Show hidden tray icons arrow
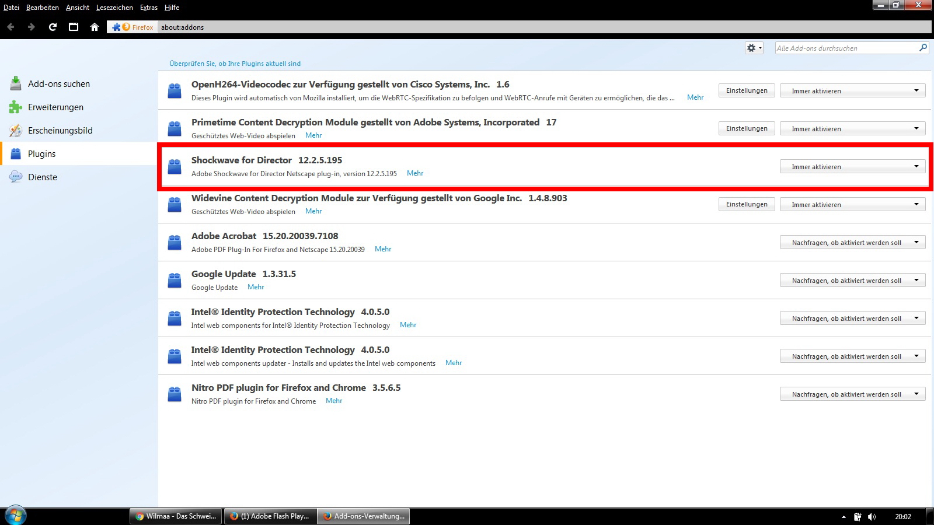 pyautogui.click(x=843, y=516)
